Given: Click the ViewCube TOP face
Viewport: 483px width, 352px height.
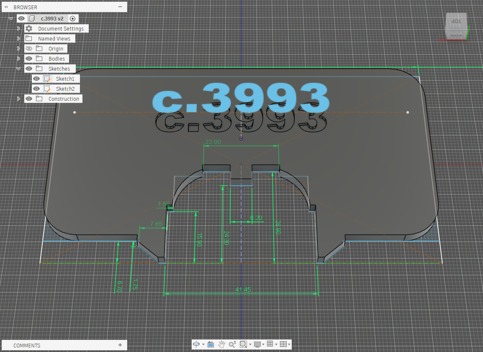Looking at the screenshot, I should pyautogui.click(x=456, y=21).
